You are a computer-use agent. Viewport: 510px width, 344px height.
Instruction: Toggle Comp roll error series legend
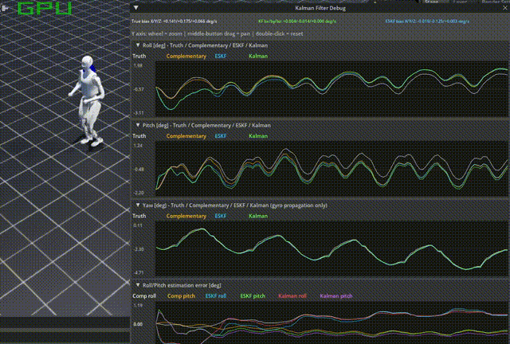144,296
